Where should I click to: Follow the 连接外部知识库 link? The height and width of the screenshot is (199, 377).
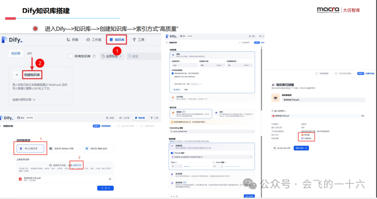24,100
